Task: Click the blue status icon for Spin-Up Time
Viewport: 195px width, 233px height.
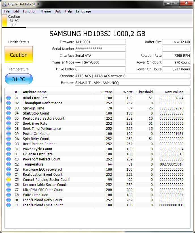Action: tap(9, 108)
